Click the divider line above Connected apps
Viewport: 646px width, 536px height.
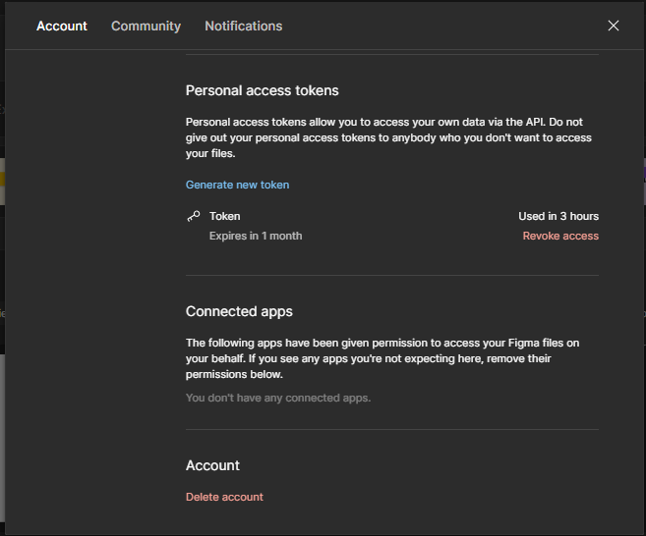[391, 275]
